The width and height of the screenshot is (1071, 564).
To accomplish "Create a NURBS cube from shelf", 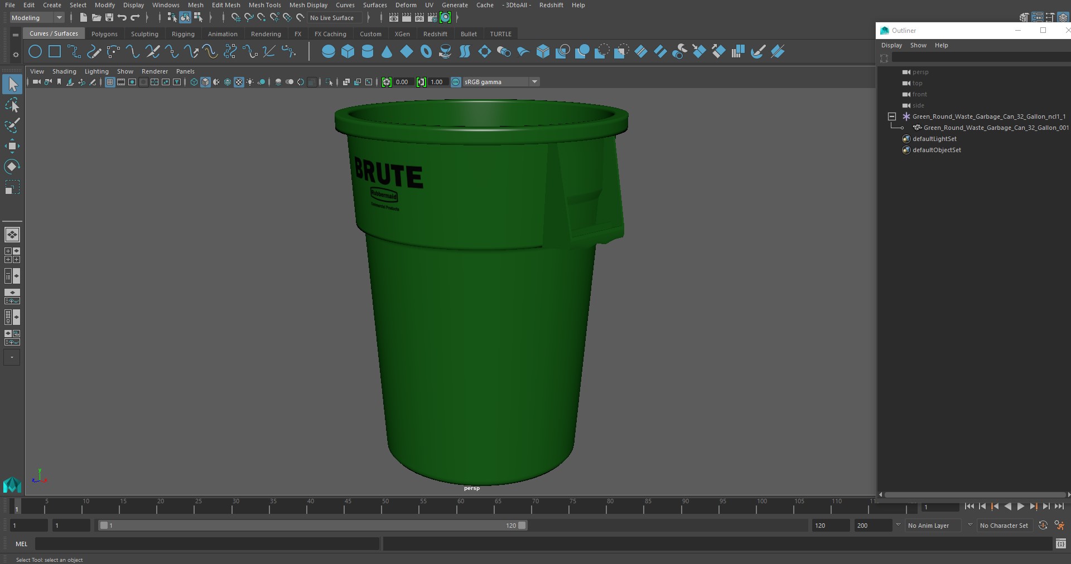I will pos(348,52).
